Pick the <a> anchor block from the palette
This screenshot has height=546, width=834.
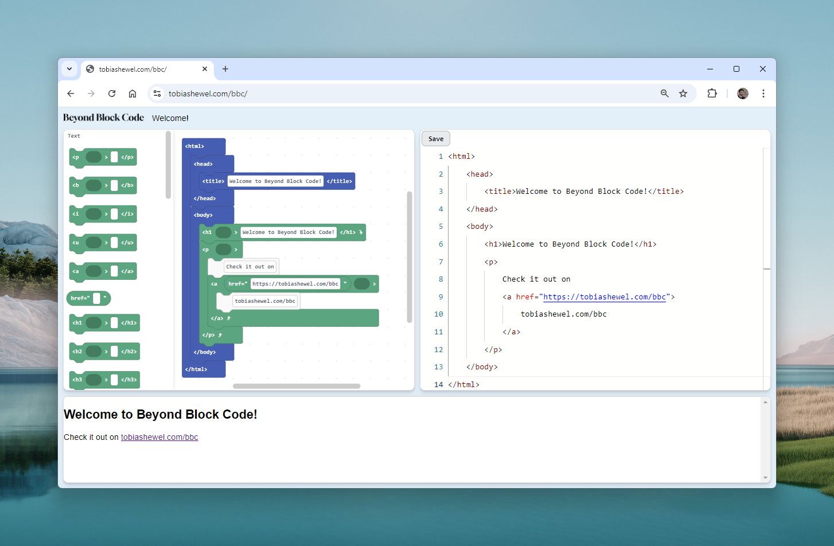[x=103, y=271]
